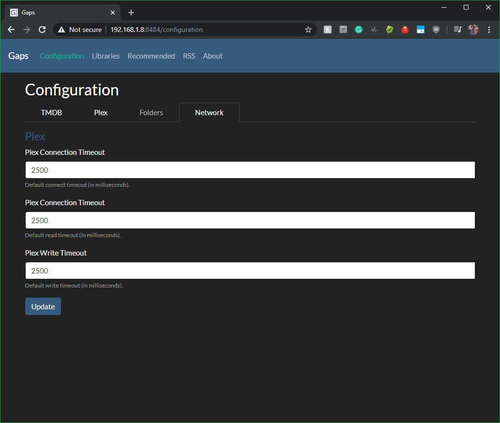Click the browser forward arrow
The image size is (500, 423).
pyautogui.click(x=27, y=30)
